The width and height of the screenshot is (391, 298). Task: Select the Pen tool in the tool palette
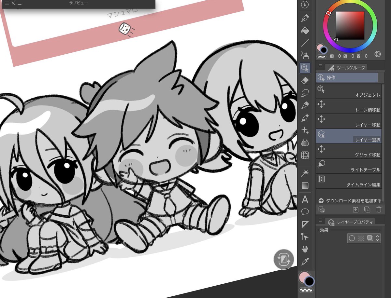[305, 18]
